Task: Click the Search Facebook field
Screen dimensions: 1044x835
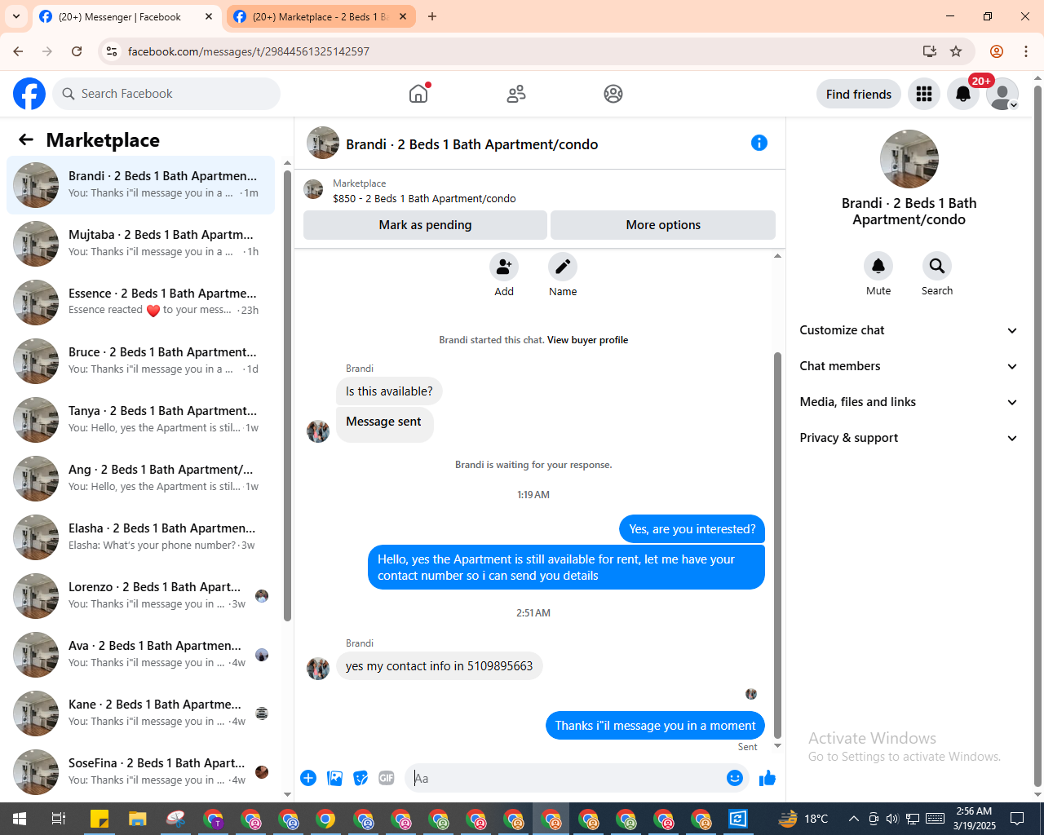Action: pyautogui.click(x=166, y=94)
